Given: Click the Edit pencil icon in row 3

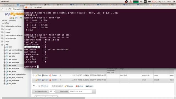Looking at the screenshot, I should [x=37, y=75].
